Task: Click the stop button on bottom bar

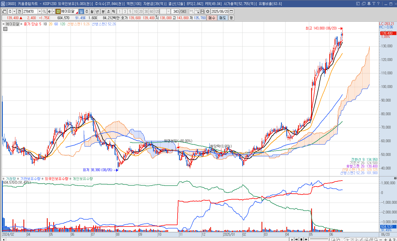Action: point(301,239)
